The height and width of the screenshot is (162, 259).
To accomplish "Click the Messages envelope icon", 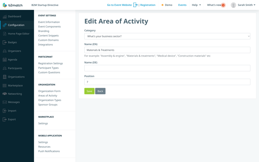I will (x=5, y=102).
